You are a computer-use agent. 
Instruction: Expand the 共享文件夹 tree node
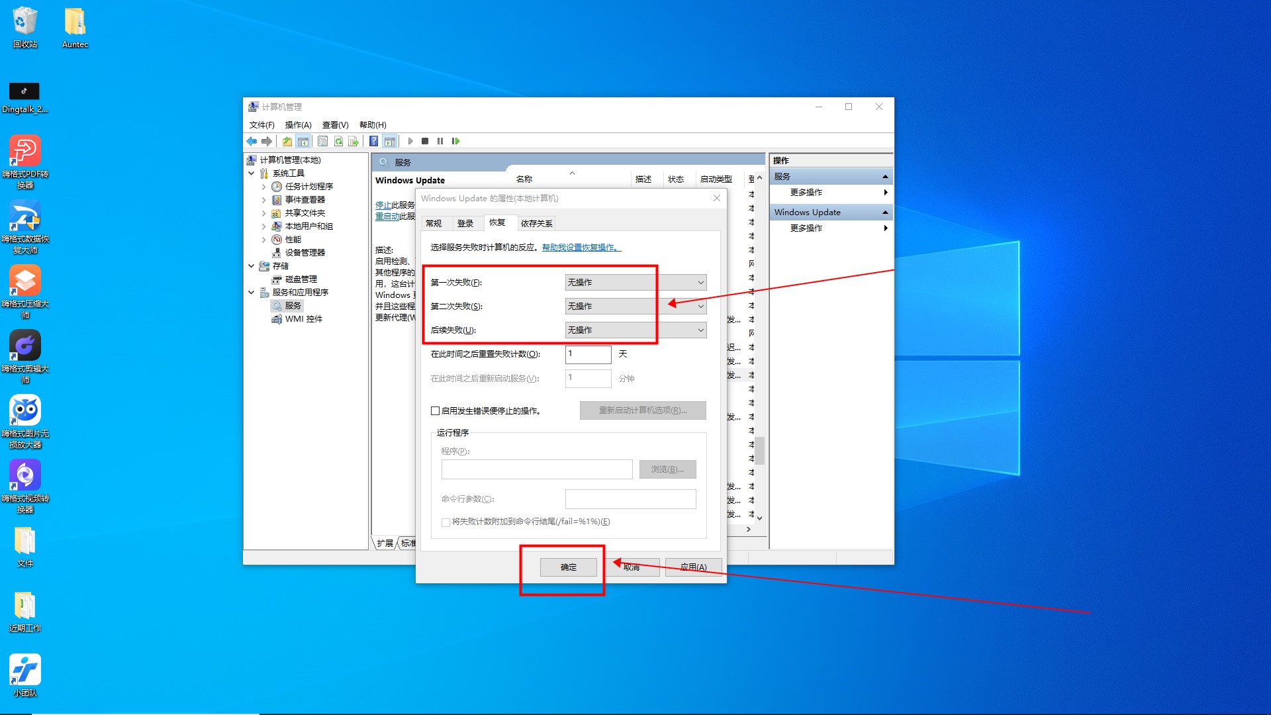pyautogui.click(x=264, y=213)
